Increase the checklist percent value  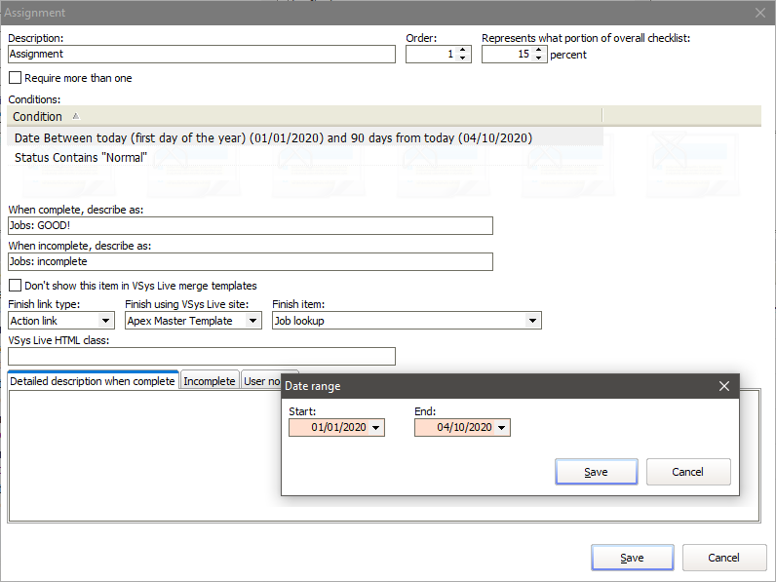(539, 51)
